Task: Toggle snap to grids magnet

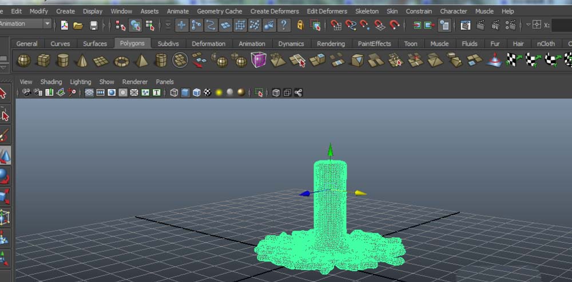Action: [336, 25]
